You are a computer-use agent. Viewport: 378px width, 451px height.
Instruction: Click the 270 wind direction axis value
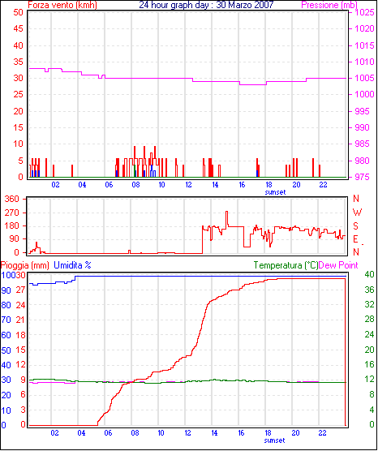click(x=12, y=213)
